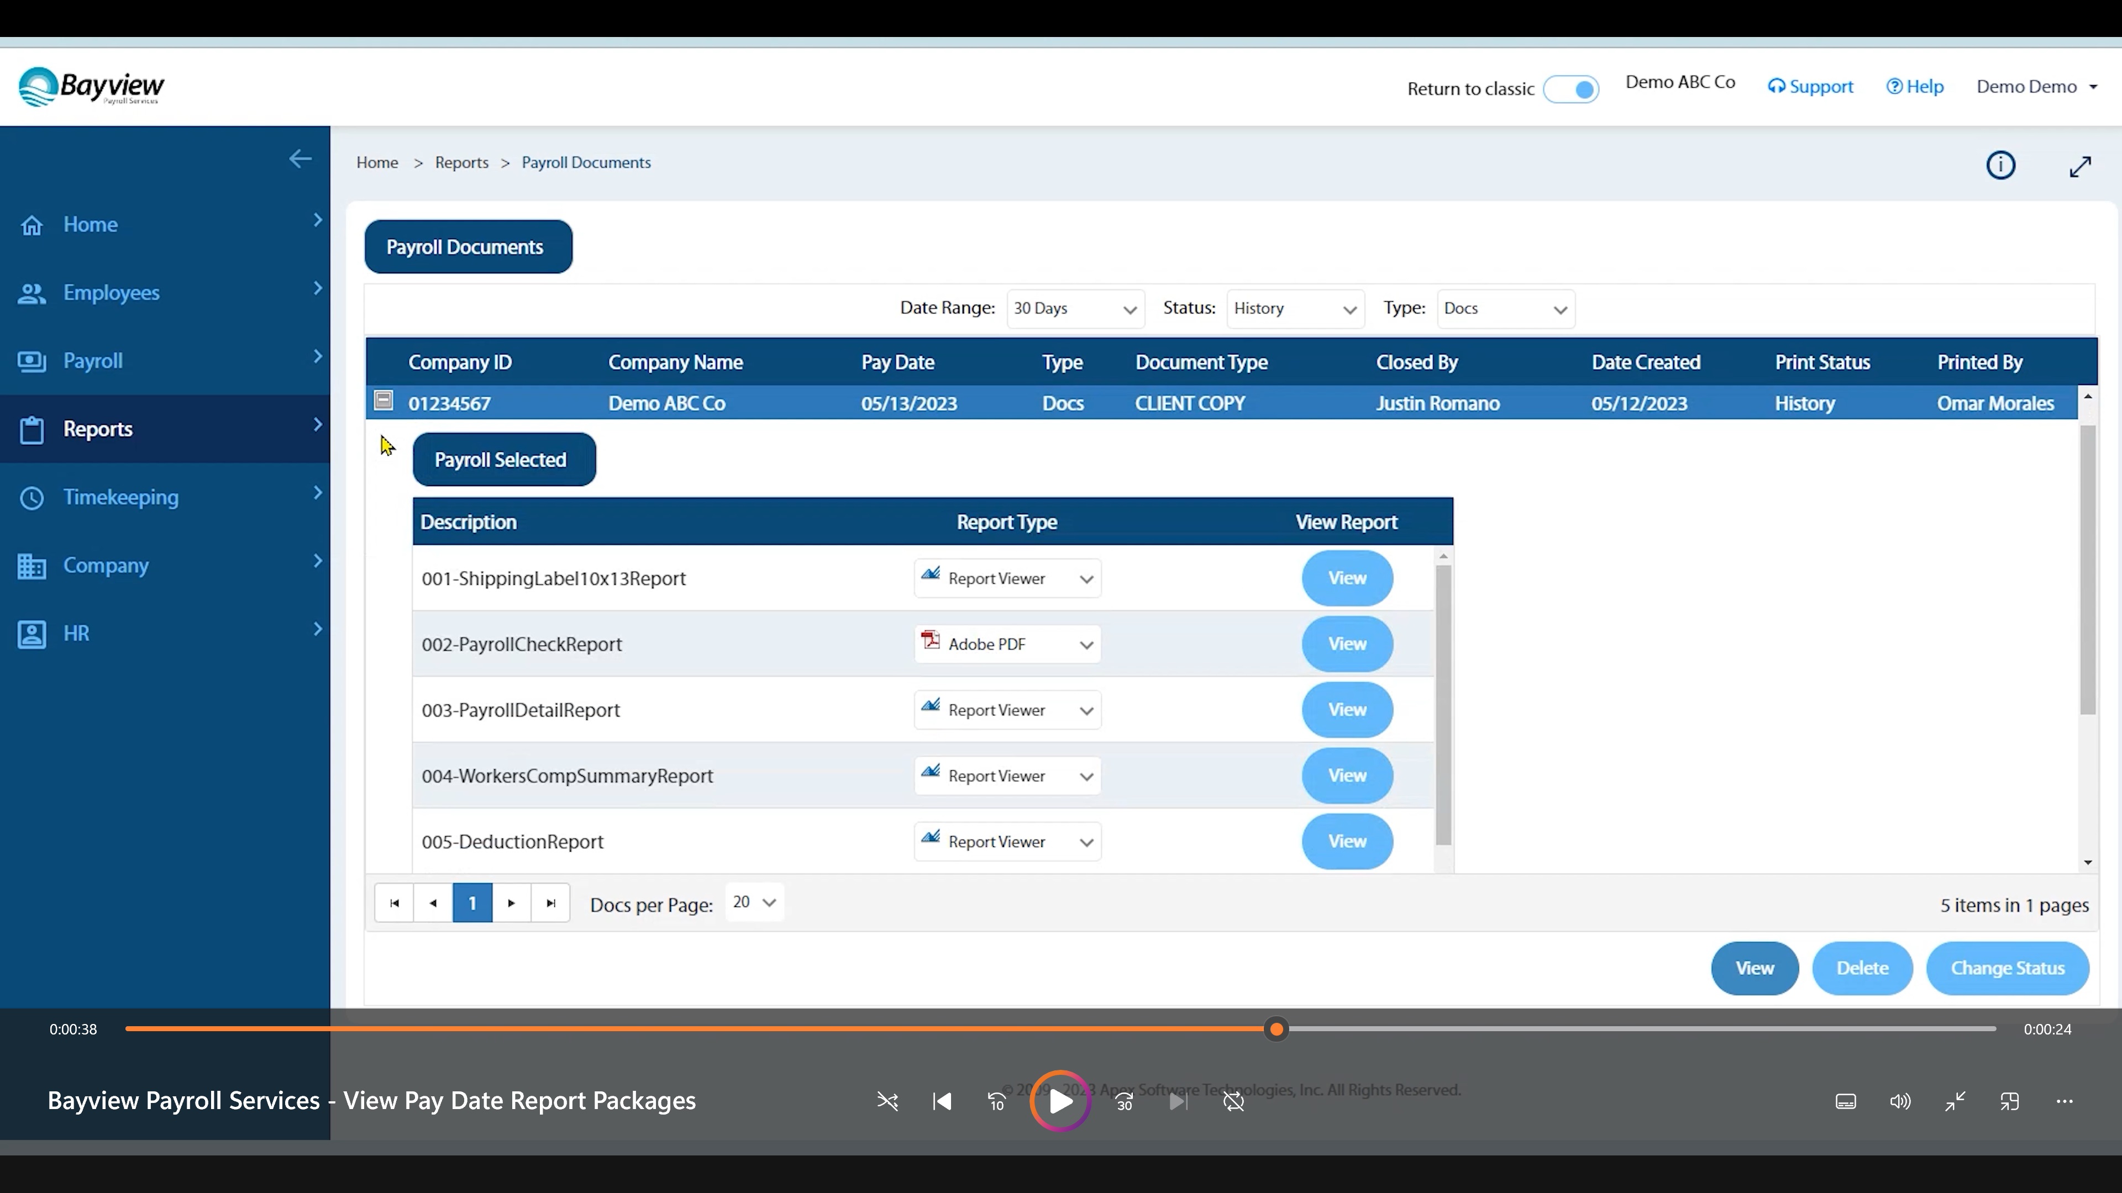2122x1193 pixels.
Task: Open the volume control speaker icon
Action: (1900, 1102)
